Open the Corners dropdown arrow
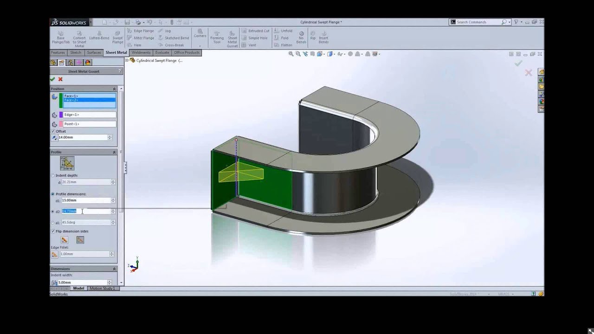The width and height of the screenshot is (594, 334). [200, 45]
